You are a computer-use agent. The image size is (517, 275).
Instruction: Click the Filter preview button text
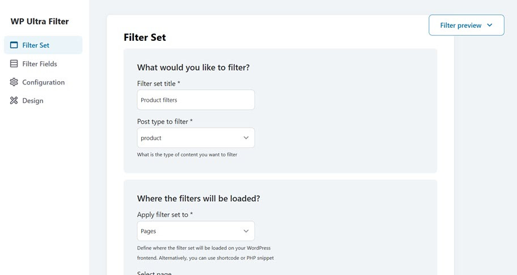[x=460, y=26]
